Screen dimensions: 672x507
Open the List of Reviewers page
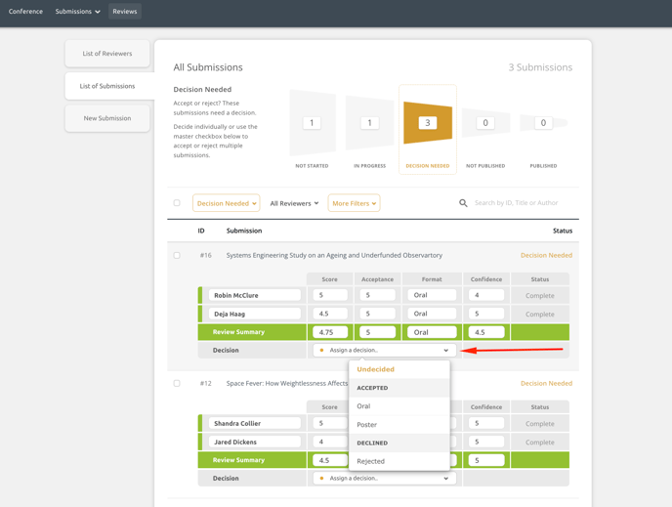[x=107, y=54]
